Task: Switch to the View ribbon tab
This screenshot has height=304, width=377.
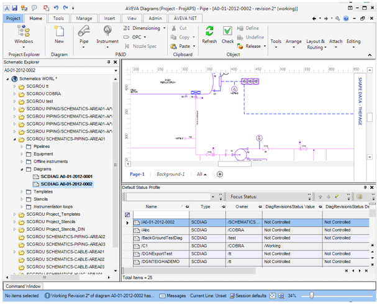Action: click(132, 18)
